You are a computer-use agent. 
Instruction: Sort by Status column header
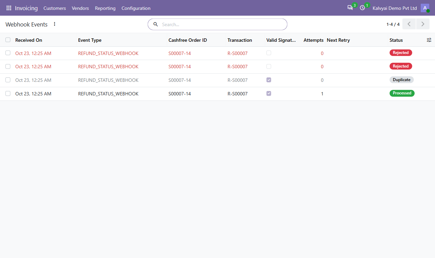coord(396,40)
